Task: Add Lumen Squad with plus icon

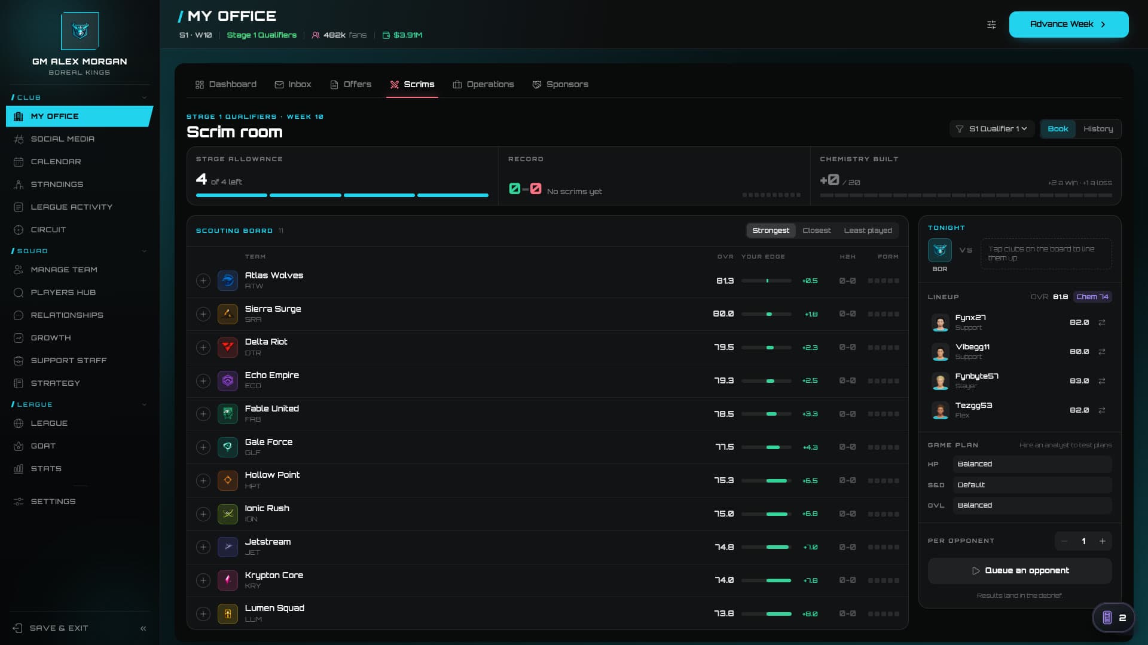Action: pos(203,614)
